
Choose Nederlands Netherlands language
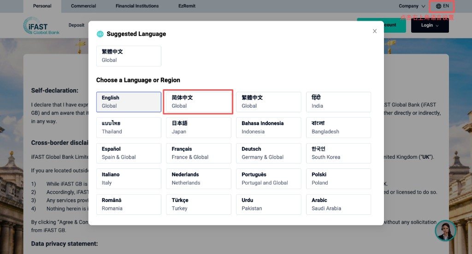(x=198, y=179)
